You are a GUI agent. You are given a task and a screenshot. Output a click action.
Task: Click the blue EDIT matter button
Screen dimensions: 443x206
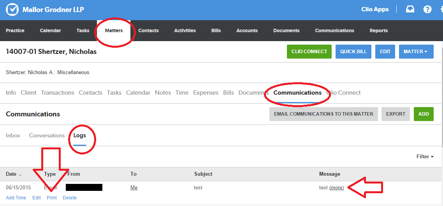pos(385,52)
